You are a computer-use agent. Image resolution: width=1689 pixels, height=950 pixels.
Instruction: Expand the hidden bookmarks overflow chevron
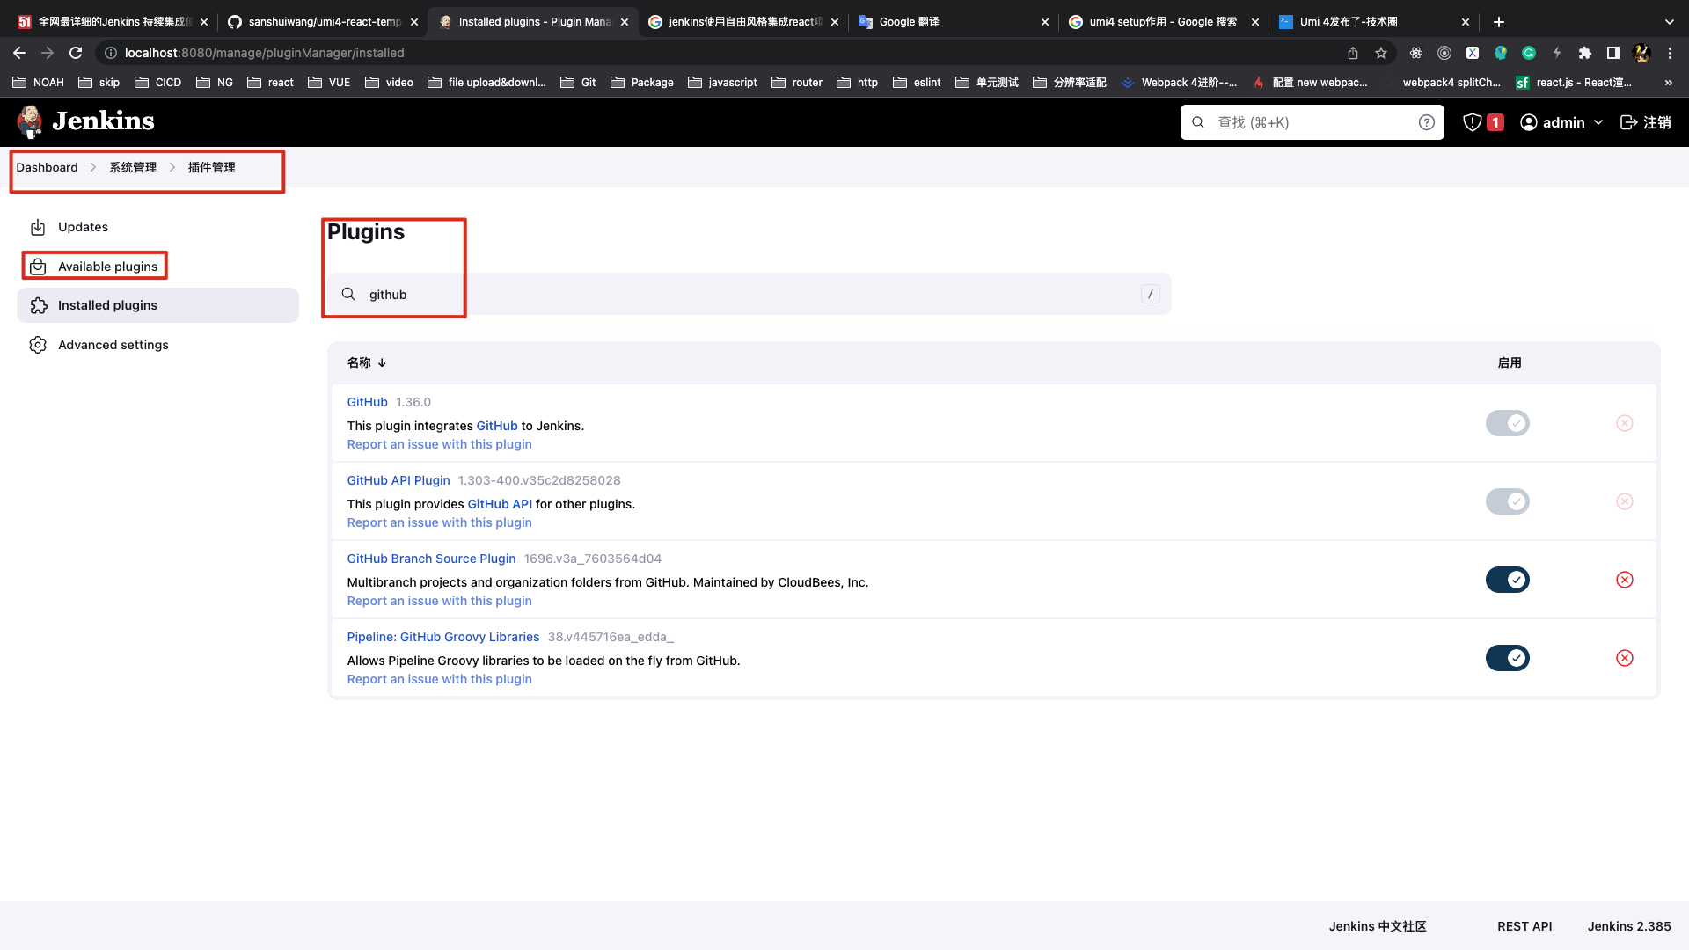pos(1668,83)
